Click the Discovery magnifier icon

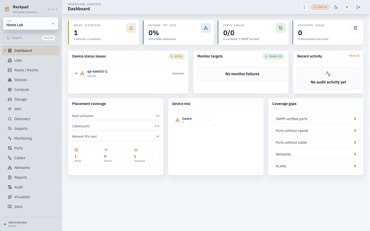tap(10, 119)
